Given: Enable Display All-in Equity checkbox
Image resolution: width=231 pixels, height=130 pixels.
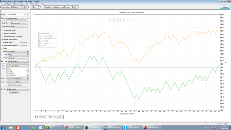Looking at the screenshot, I should 2,33.
